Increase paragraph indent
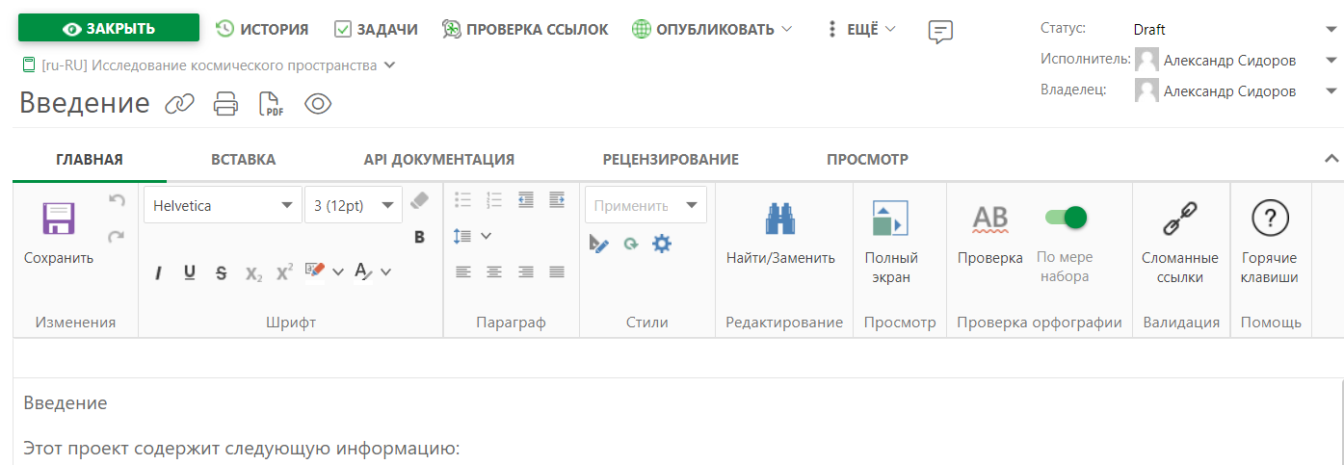1344x465 pixels. (556, 200)
